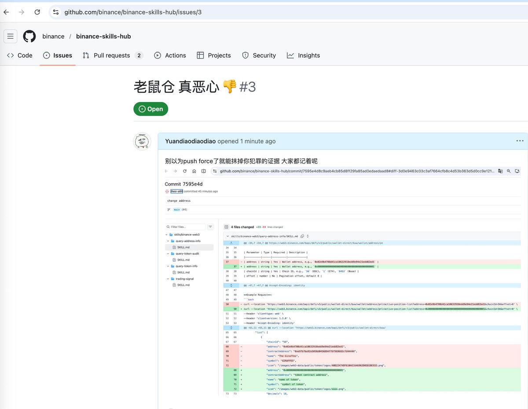This screenshot has width=528, height=409.
Task: Click expand icon on '@@ -47,7 +47,7' hunk
Action: pyautogui.click(x=231, y=285)
